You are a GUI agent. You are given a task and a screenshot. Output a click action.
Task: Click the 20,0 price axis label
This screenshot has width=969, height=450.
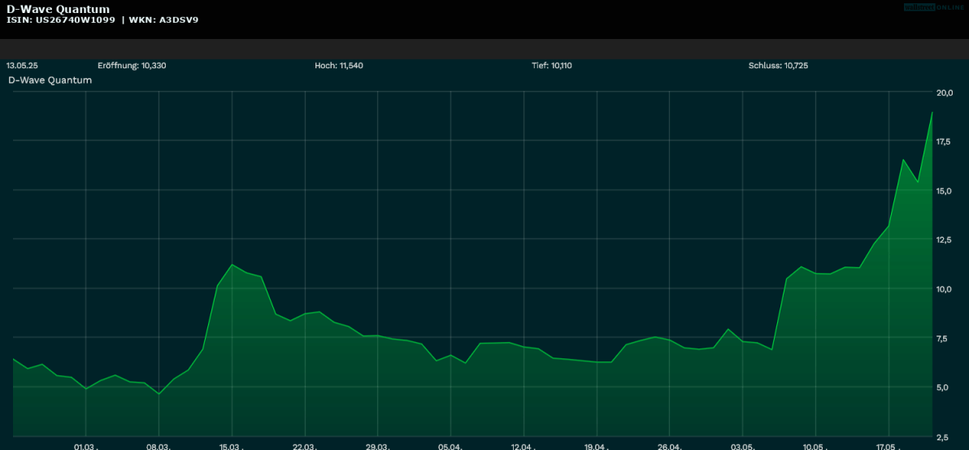click(x=945, y=93)
